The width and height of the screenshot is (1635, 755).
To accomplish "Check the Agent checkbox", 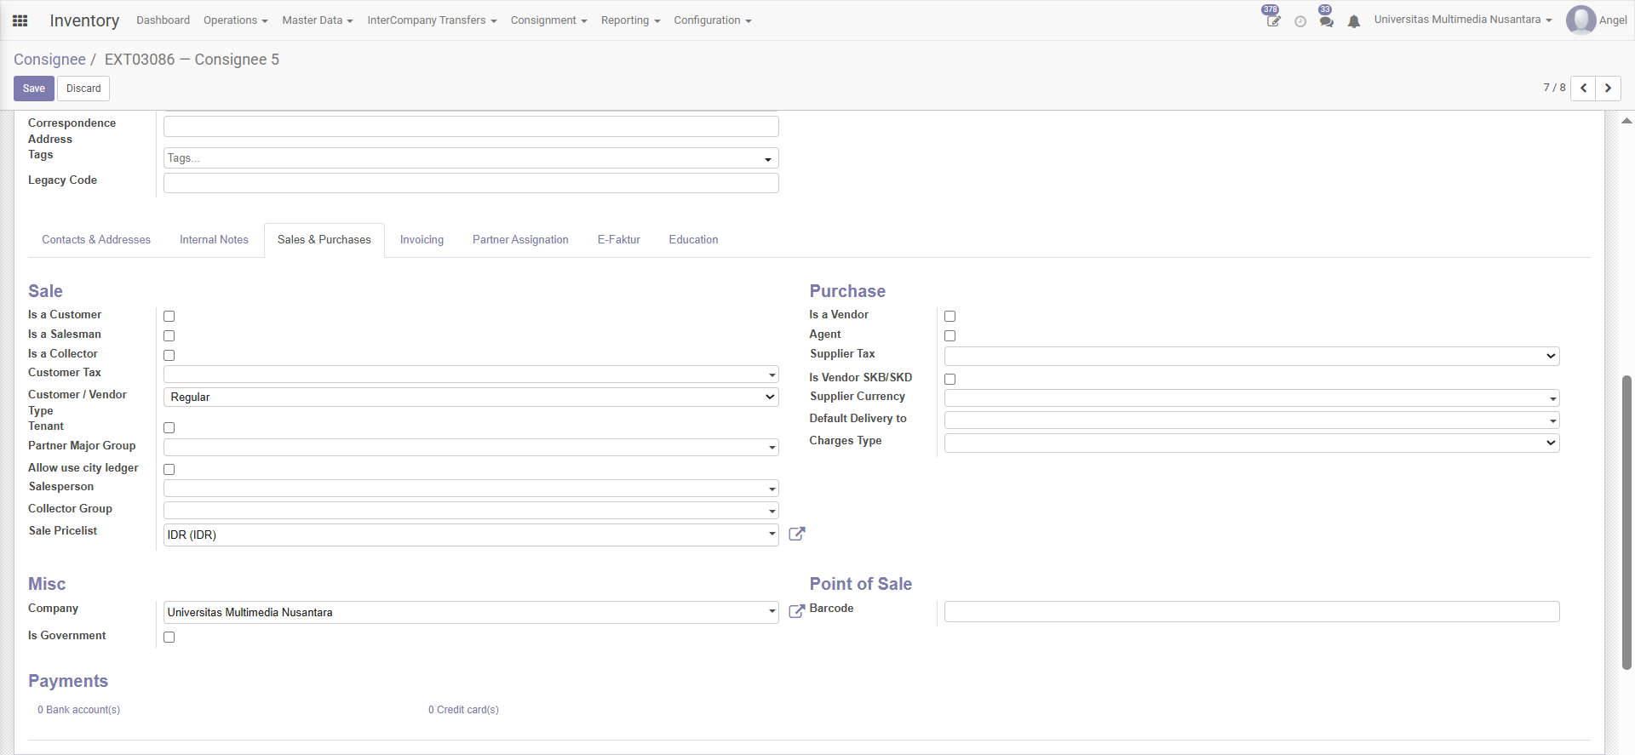I will pyautogui.click(x=949, y=335).
